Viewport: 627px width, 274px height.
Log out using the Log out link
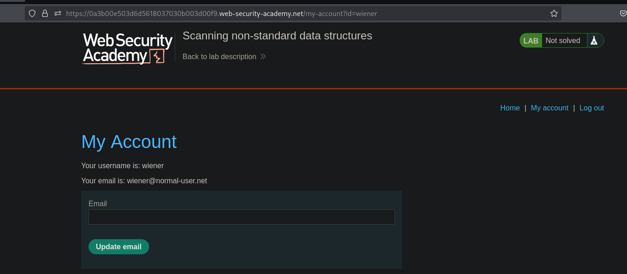point(592,108)
